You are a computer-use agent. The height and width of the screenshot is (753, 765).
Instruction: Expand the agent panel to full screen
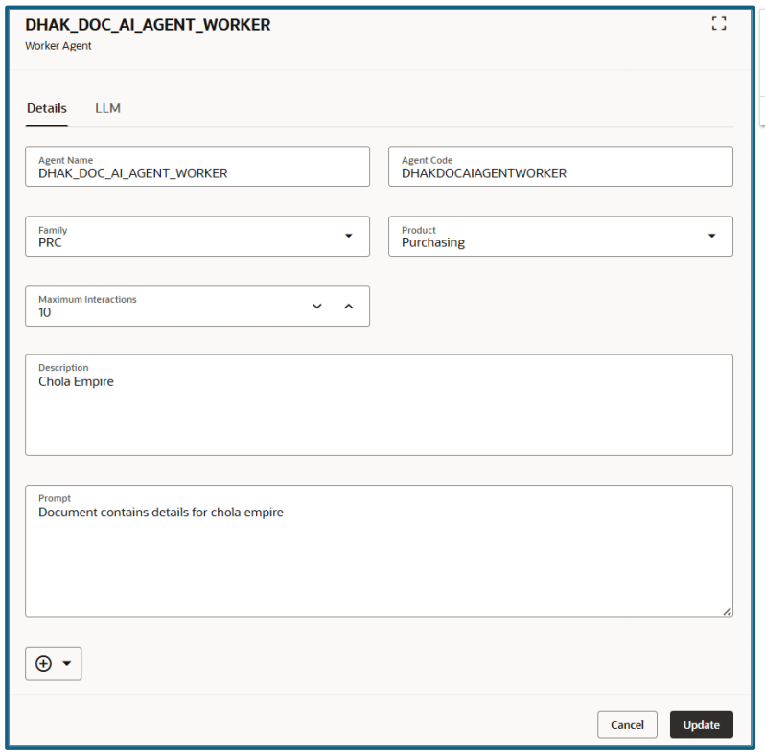[x=718, y=24]
